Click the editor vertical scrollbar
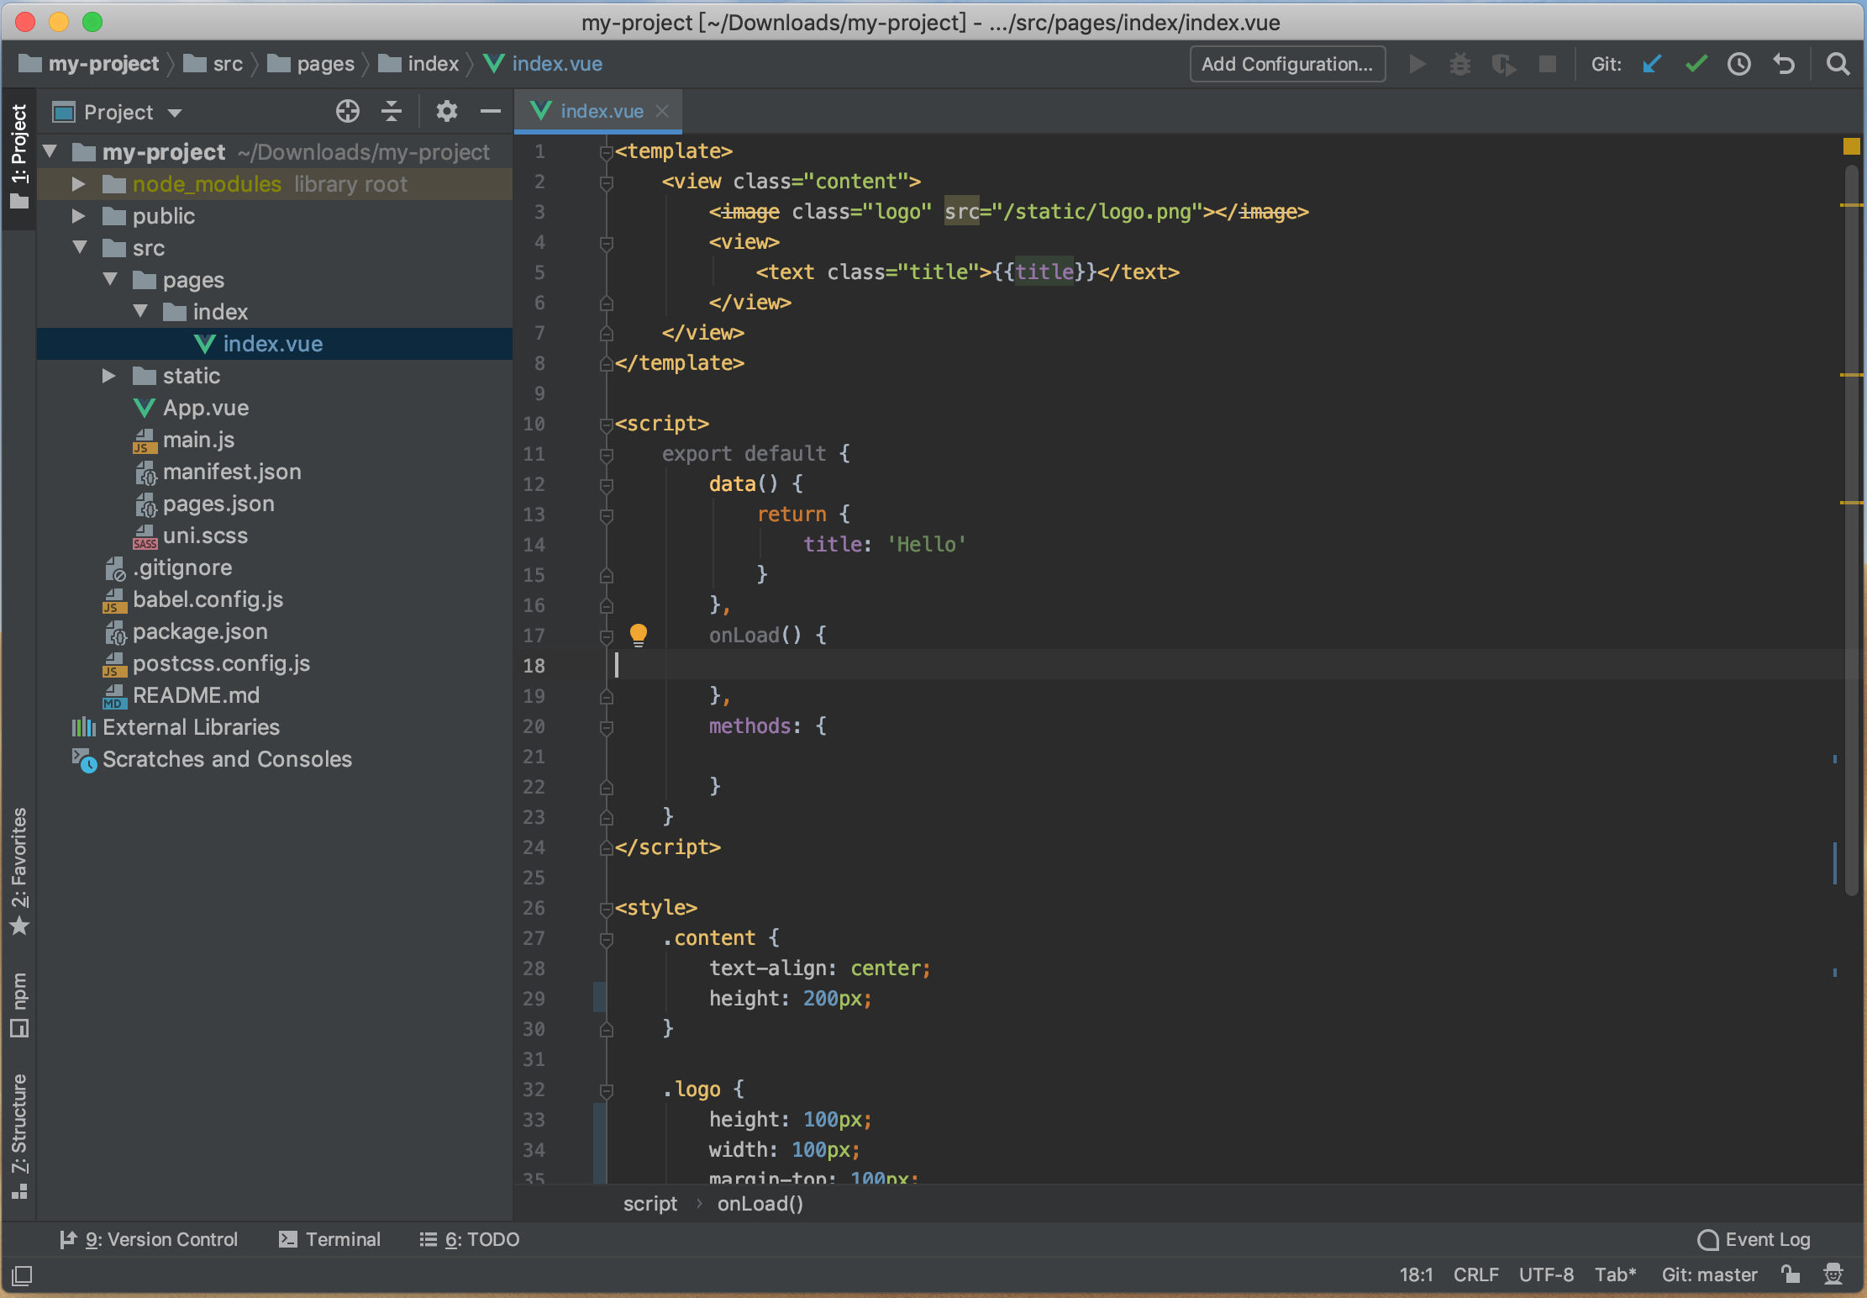 coord(1851,530)
